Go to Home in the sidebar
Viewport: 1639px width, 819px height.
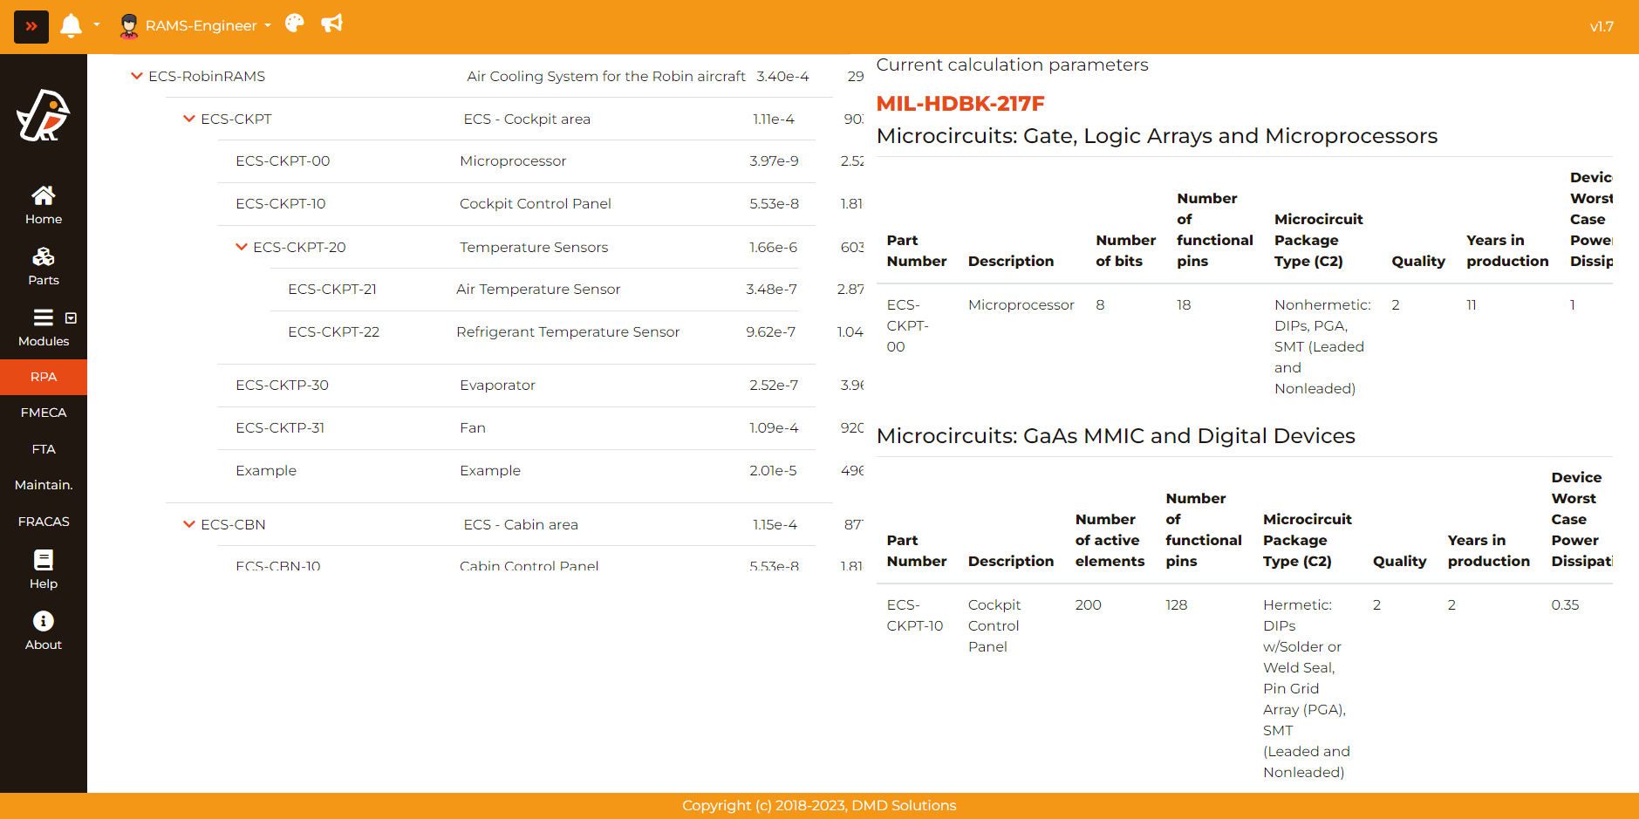44,205
